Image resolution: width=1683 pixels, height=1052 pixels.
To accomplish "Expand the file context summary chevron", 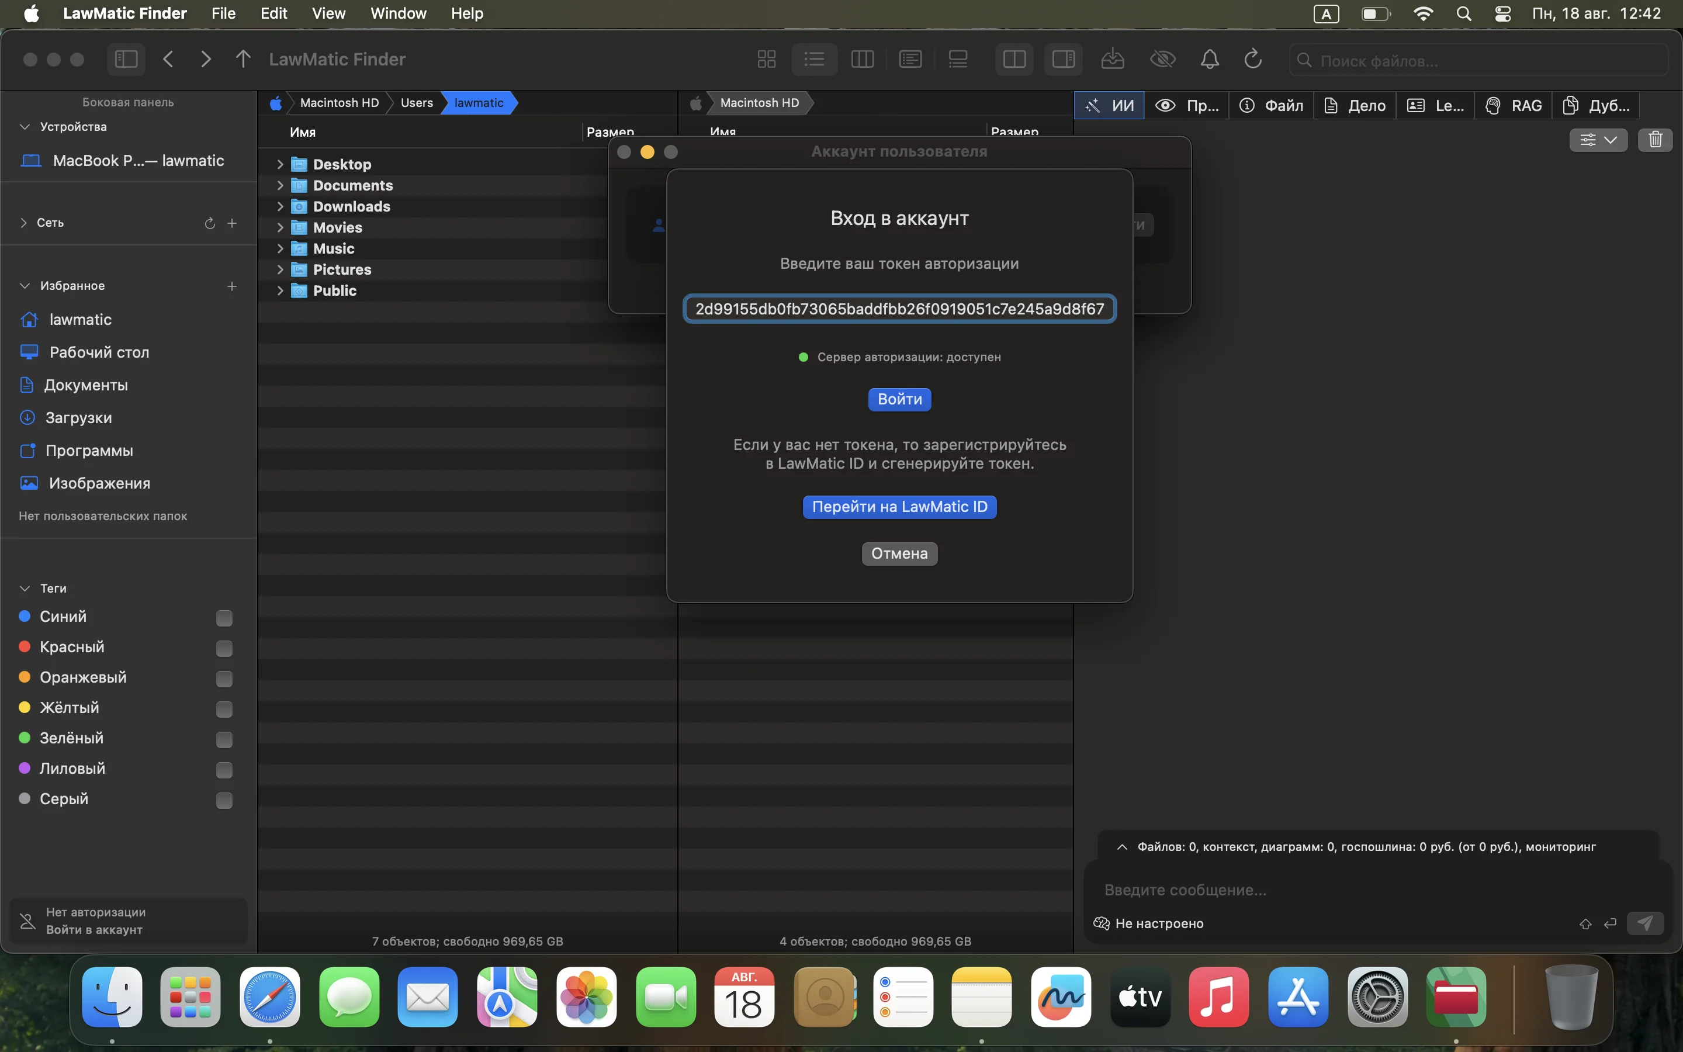I will click(1122, 847).
